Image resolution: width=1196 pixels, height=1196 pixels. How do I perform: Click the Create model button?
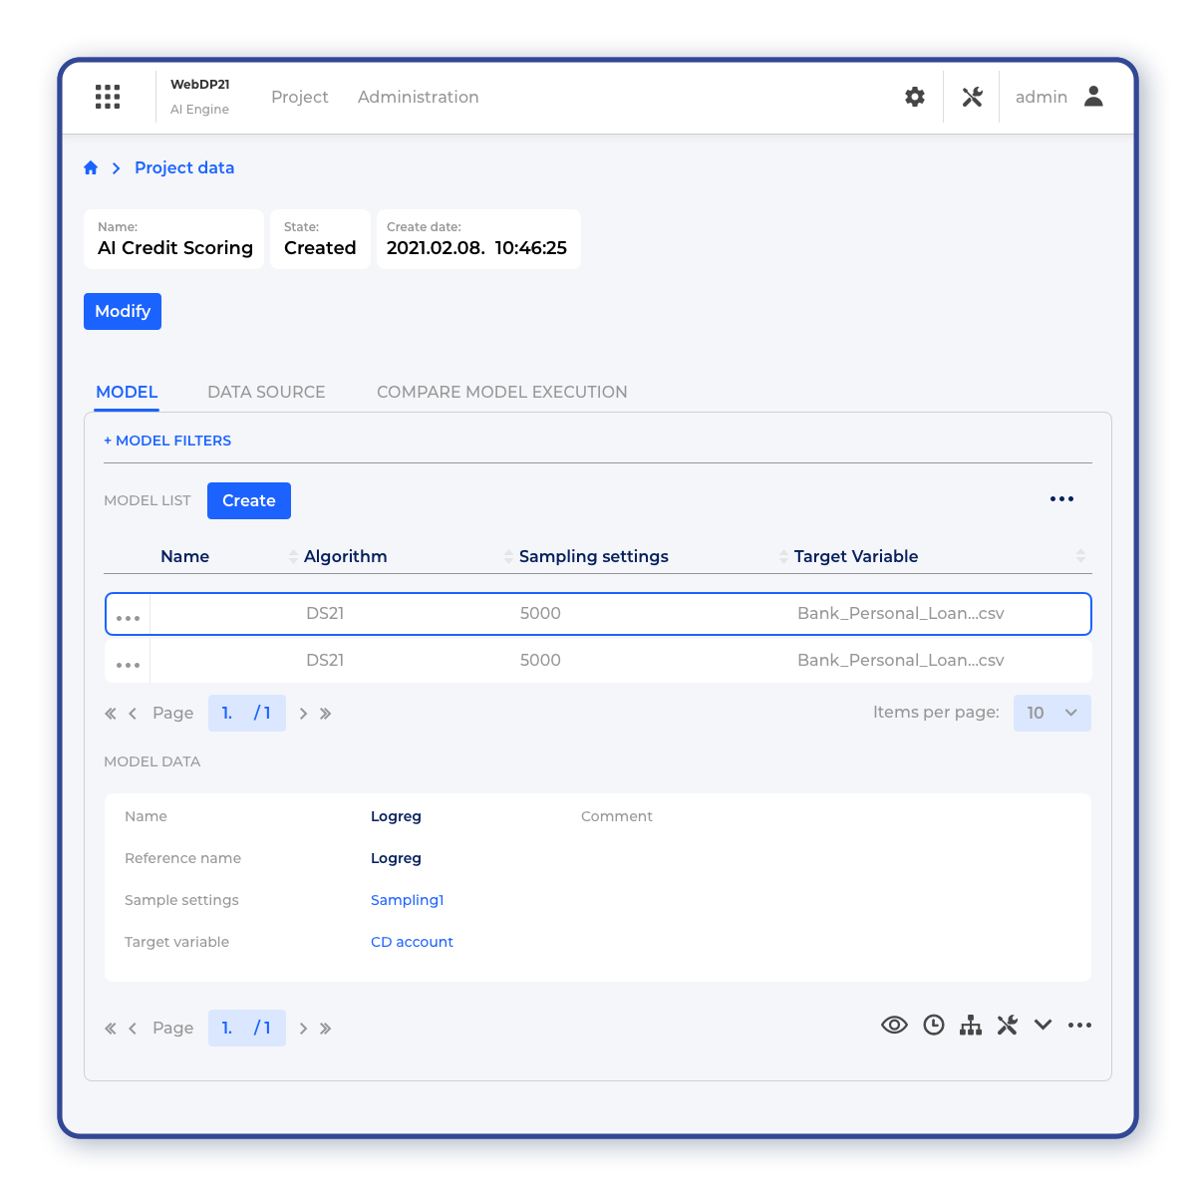[248, 500]
